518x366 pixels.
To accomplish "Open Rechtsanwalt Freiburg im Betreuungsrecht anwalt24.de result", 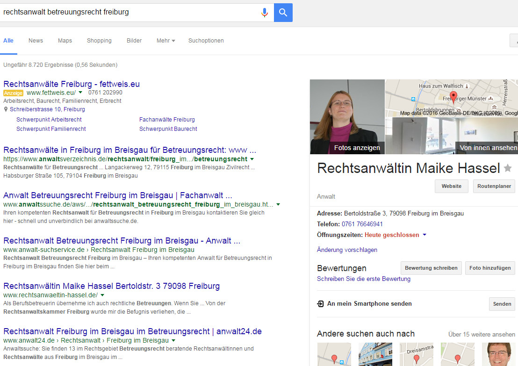I will pyautogui.click(x=132, y=331).
